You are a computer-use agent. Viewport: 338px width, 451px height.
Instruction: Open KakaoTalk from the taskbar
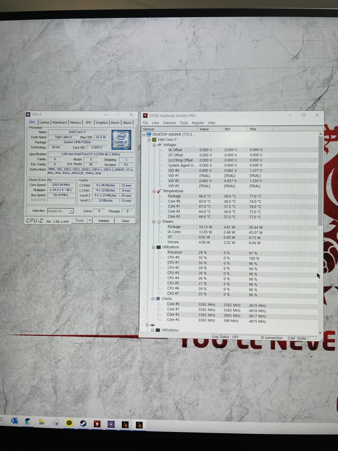[69, 423]
